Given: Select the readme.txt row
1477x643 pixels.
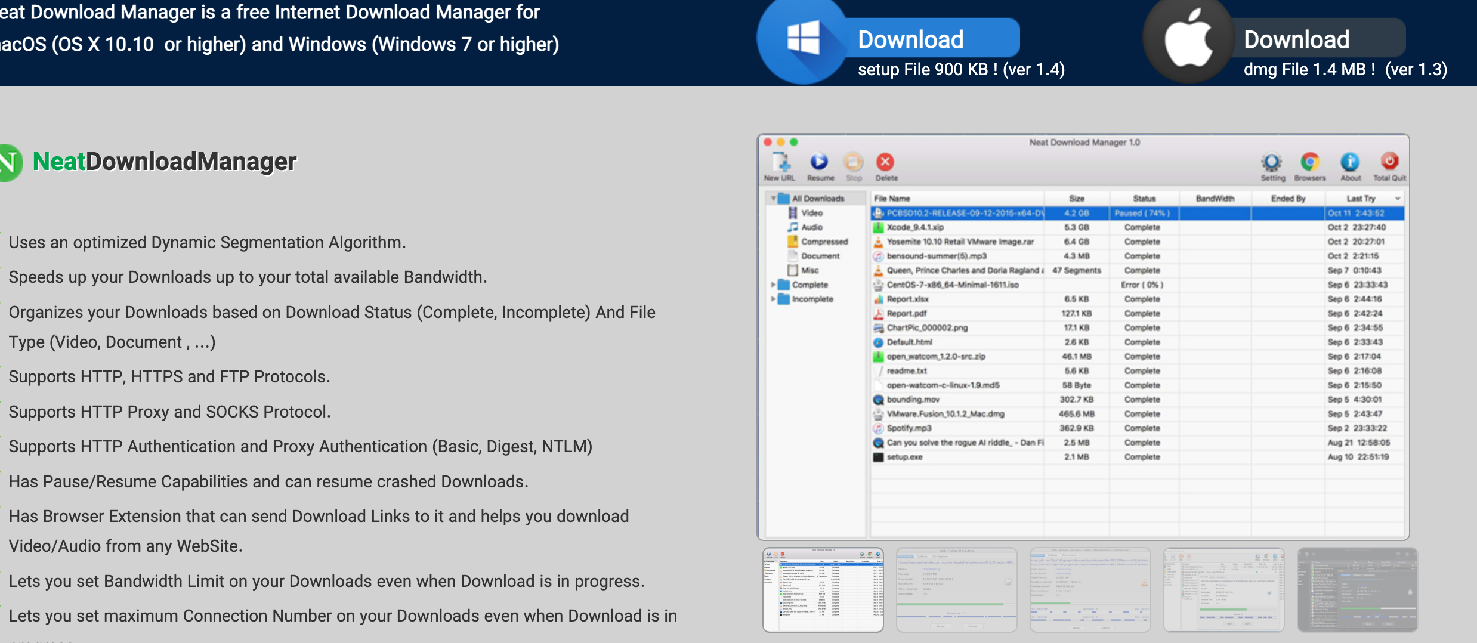Looking at the screenshot, I should pyautogui.click(x=1138, y=370).
